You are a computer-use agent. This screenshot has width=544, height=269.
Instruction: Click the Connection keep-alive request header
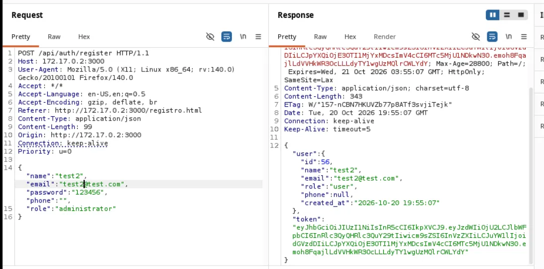63,143
